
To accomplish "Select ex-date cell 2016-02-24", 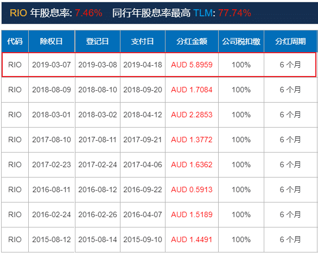I will click(x=52, y=214).
